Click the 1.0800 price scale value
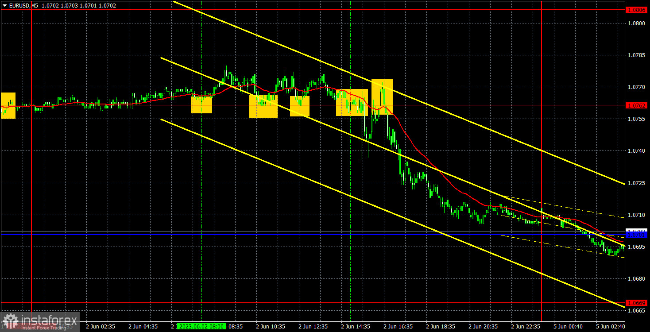Viewport: 650px width, 332px height. [x=636, y=23]
